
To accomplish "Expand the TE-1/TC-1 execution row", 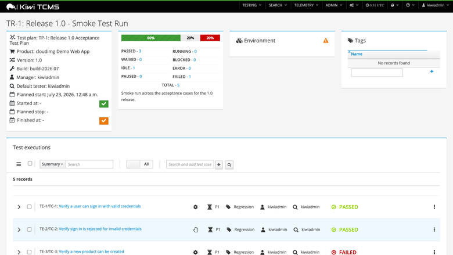I will [19, 207].
